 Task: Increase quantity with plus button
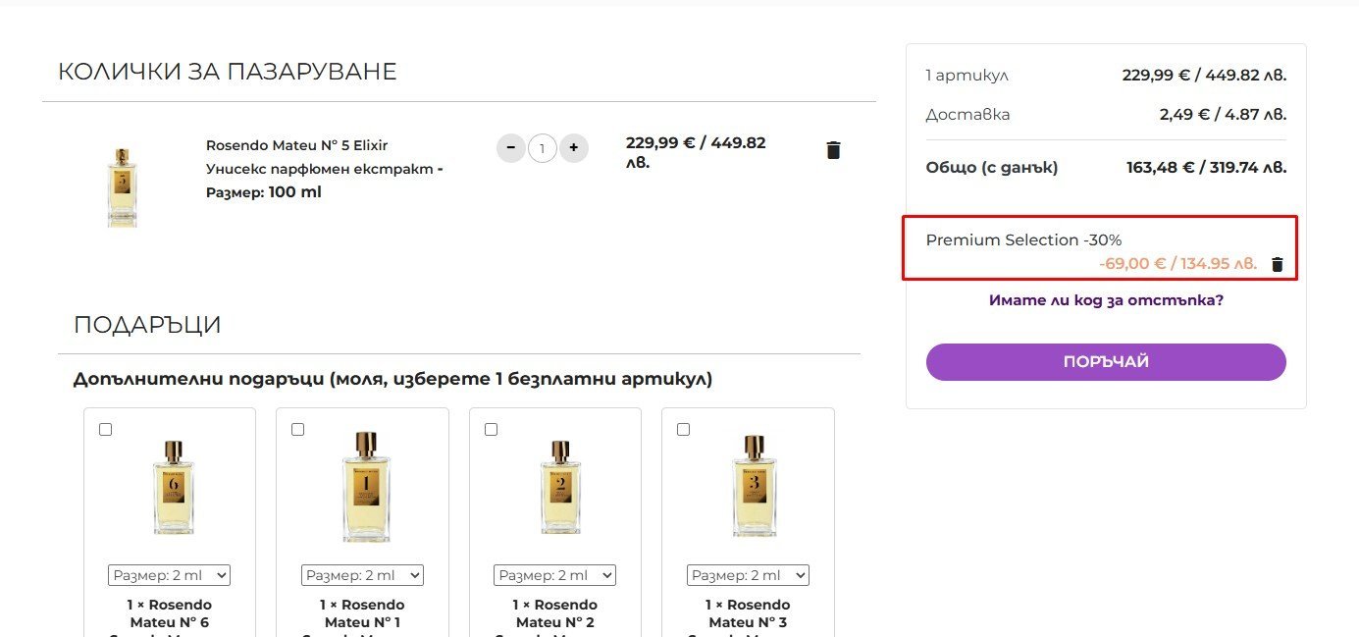click(574, 149)
